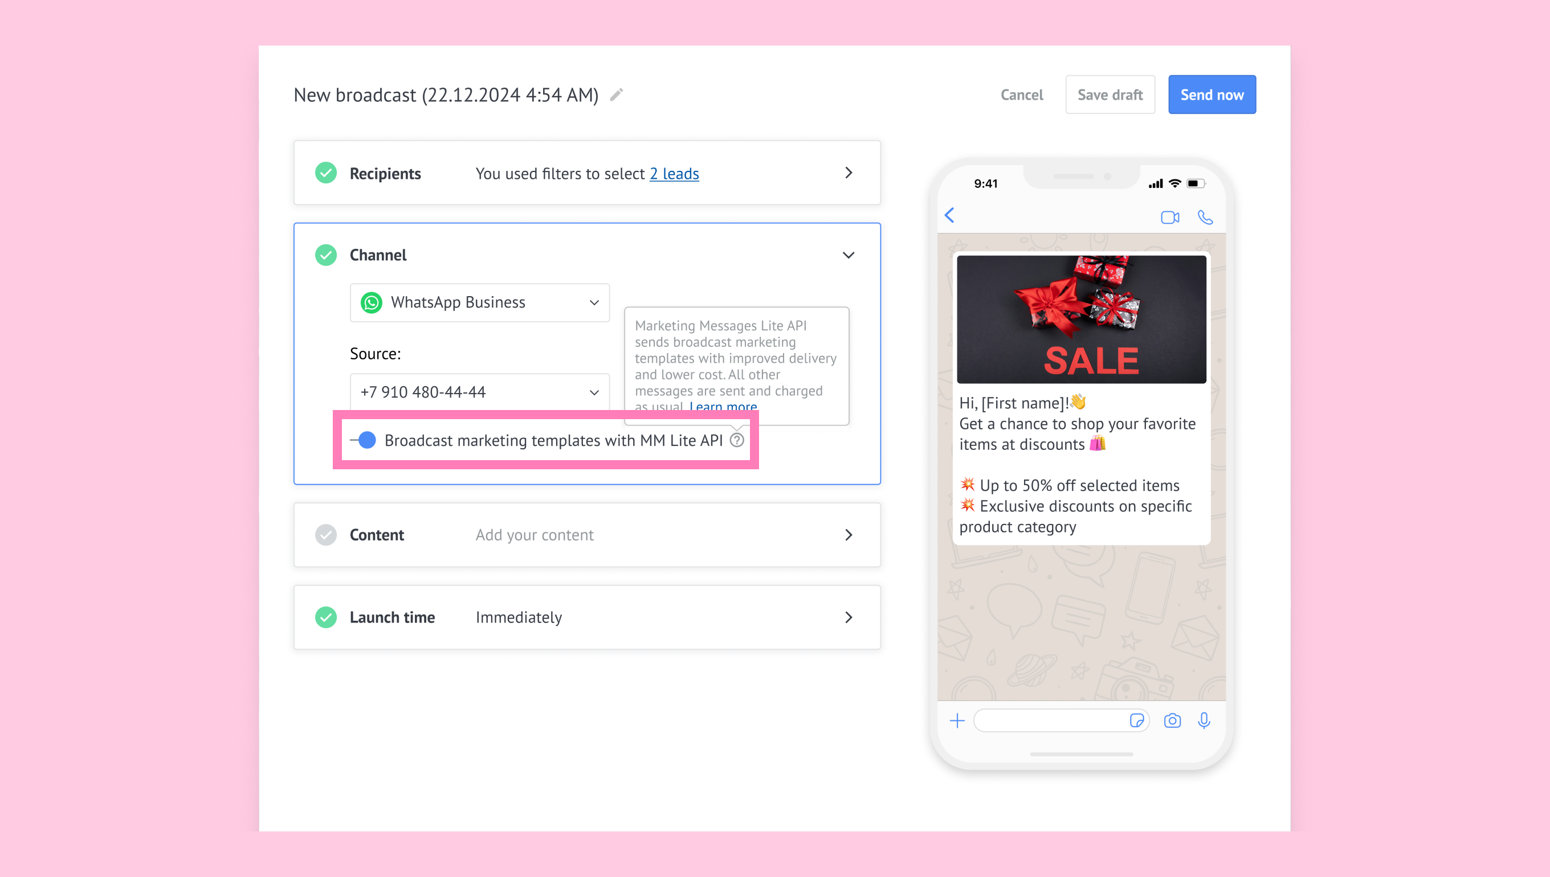Image resolution: width=1550 pixels, height=877 pixels.
Task: Save the broadcast as draft
Action: pyautogui.click(x=1110, y=95)
